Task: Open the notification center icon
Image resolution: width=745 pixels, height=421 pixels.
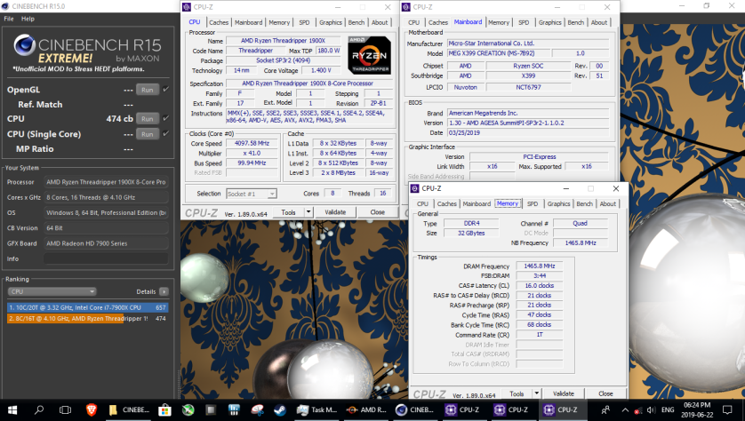Action: pyautogui.click(x=727, y=409)
